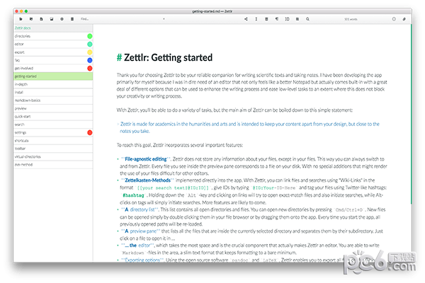Image resolution: width=425 pixels, height=283 pixels.
Task: Click the word count indicator
Action: (351, 19)
